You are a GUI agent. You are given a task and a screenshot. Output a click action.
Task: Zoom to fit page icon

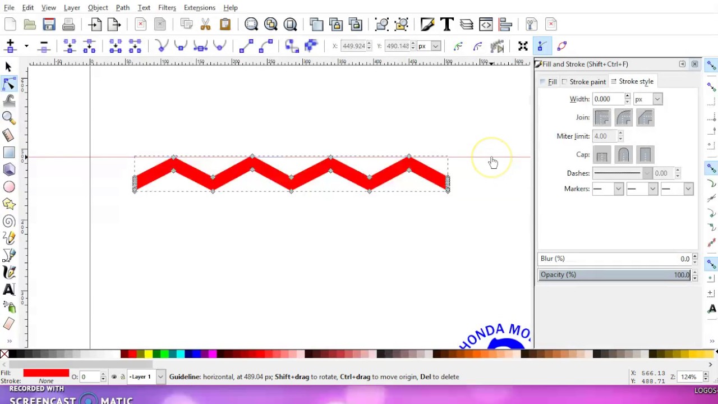291,24
